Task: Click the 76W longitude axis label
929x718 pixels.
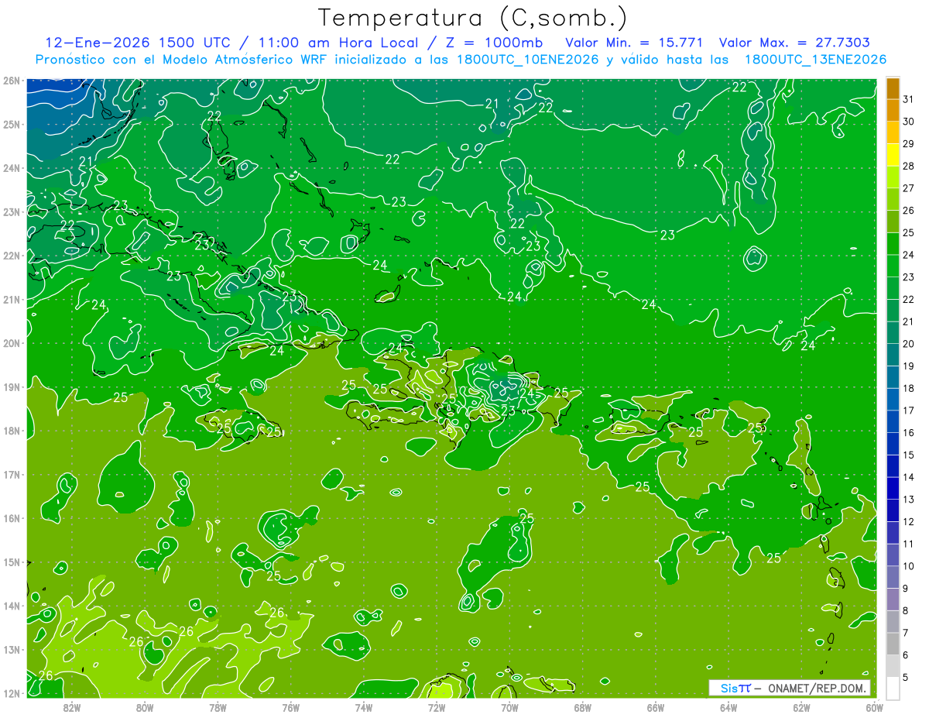Action: (290, 707)
